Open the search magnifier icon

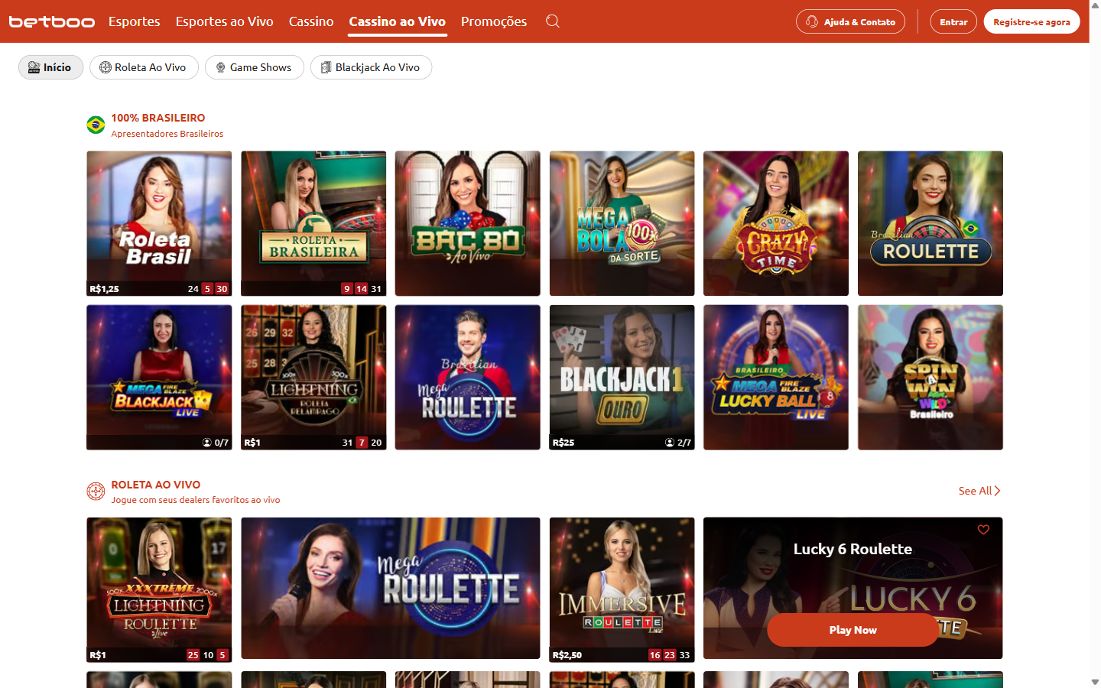[553, 21]
